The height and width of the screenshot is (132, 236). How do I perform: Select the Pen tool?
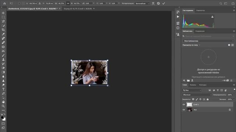pos(3,93)
